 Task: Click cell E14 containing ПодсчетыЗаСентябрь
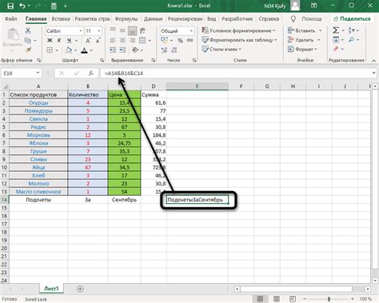[x=197, y=200]
